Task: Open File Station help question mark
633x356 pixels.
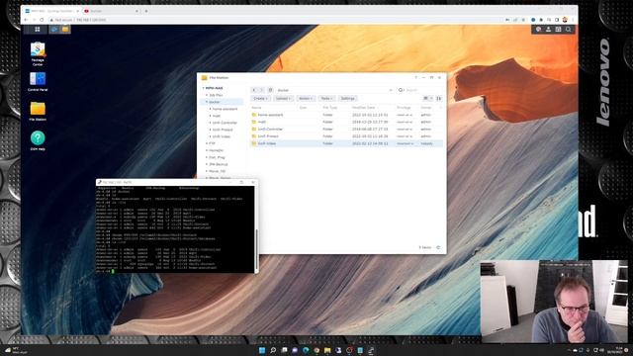Action: (x=415, y=77)
